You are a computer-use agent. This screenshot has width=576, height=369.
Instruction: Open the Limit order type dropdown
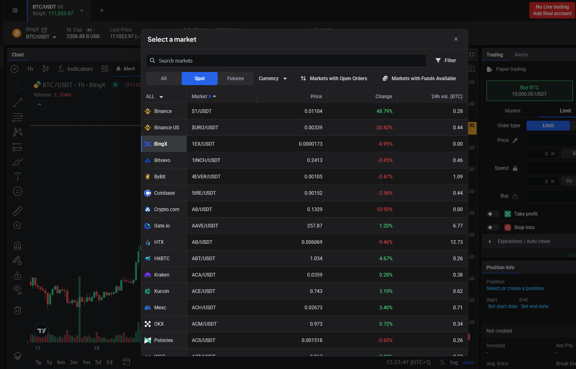(x=548, y=126)
